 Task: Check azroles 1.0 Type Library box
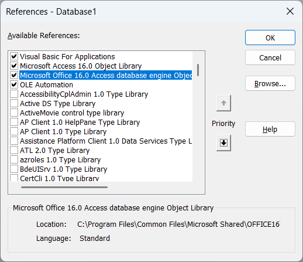click(x=14, y=159)
